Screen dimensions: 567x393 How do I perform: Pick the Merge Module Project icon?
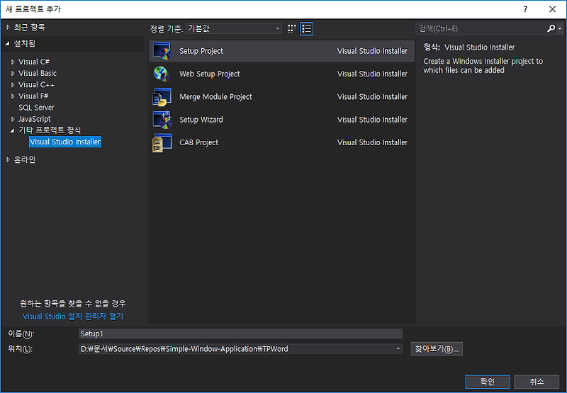162,97
